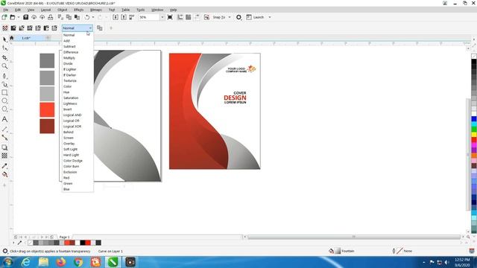Image resolution: width=477 pixels, height=268 pixels.
Task: Click the Export icon
Action: pos(124,17)
